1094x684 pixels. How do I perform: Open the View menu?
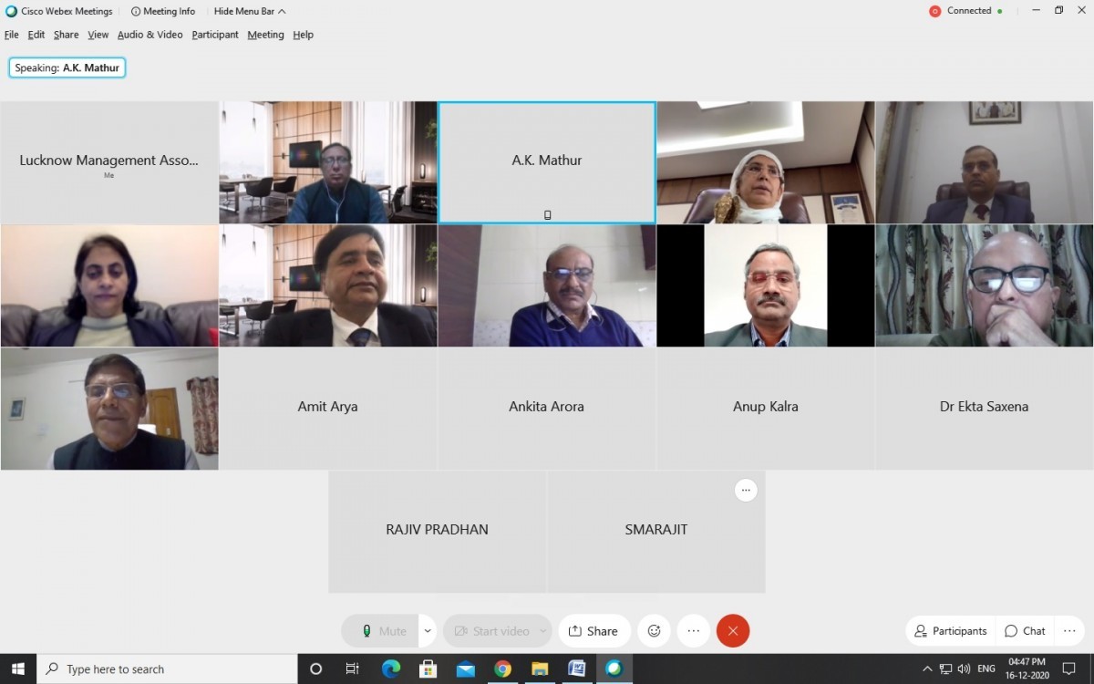click(98, 35)
